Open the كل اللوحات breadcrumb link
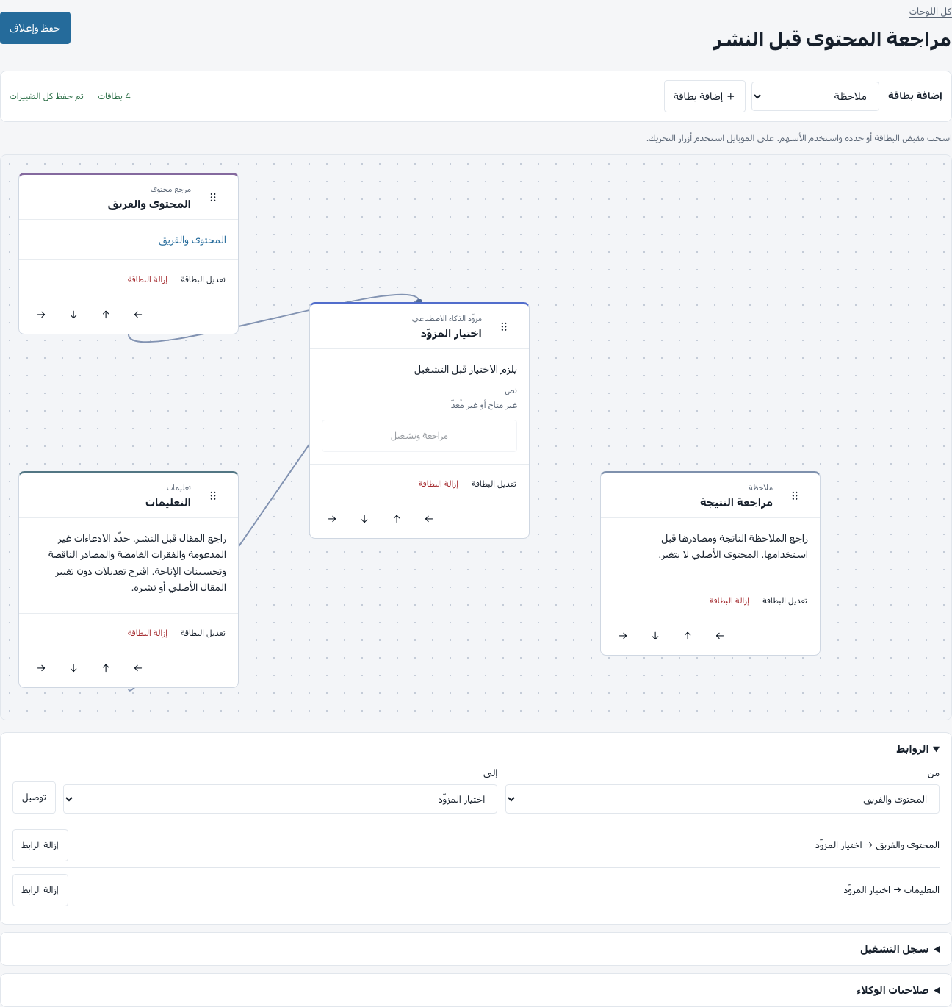 [x=930, y=12]
